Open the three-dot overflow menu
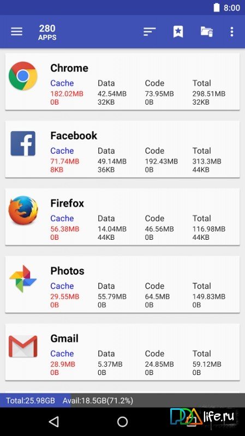The width and height of the screenshot is (245, 436). [232, 32]
